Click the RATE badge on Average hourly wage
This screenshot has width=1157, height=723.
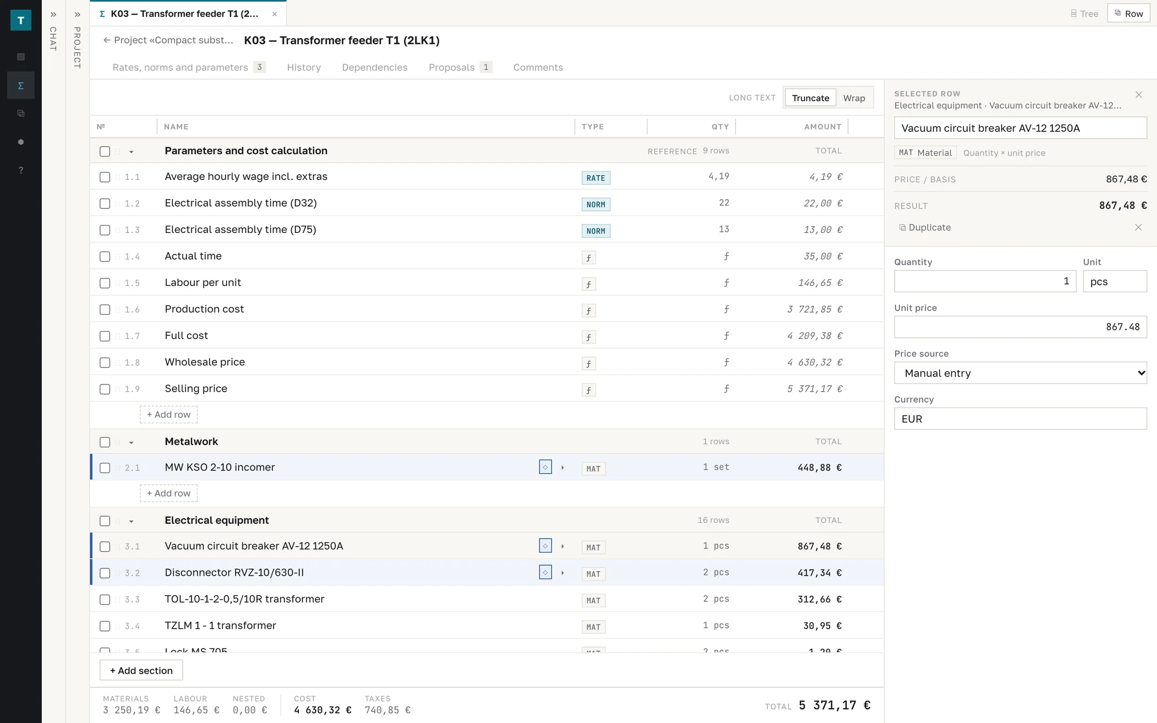point(596,178)
